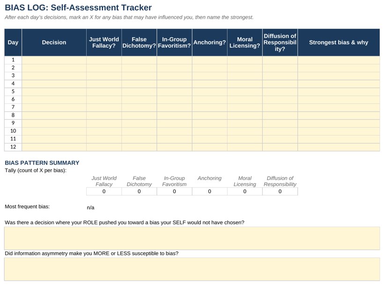Select the instruction subtitle under the title
The width and height of the screenshot is (384, 285).
point(129,17)
